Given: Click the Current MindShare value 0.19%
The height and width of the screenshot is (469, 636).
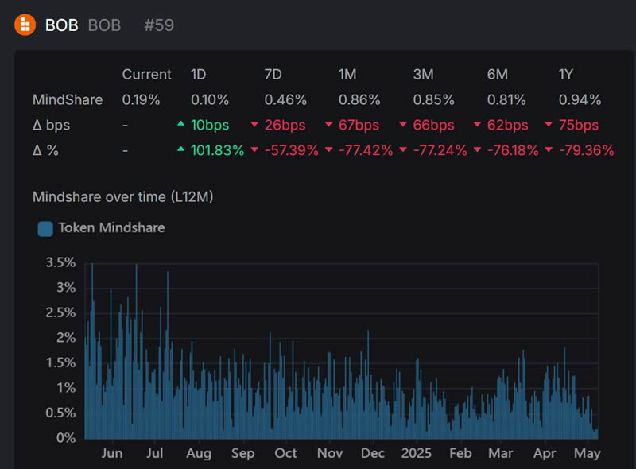Looking at the screenshot, I should (141, 100).
